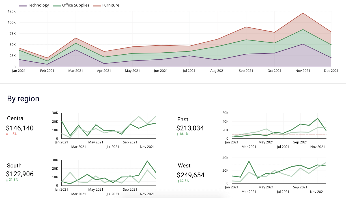The width and height of the screenshot is (346, 198).
Task: Click the Jun 2021 label on the main chart axis
Action: (x=161, y=71)
